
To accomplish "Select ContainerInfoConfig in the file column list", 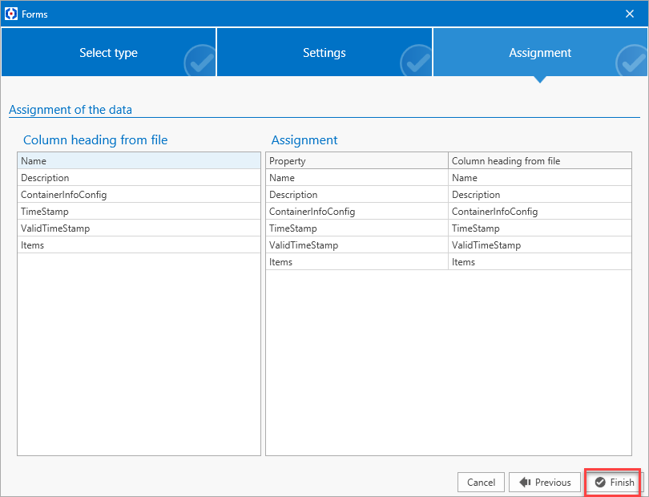I will coord(139,195).
